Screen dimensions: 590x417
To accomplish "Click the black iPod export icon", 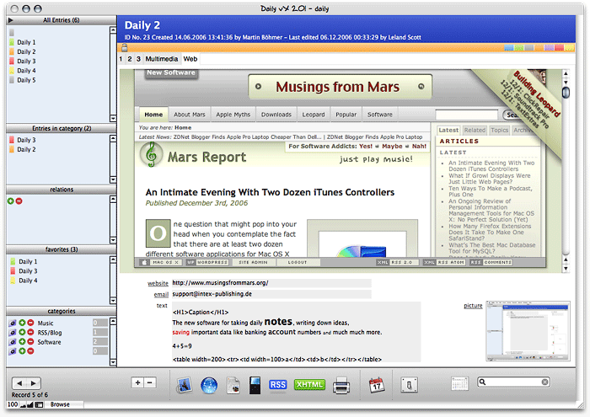I will pyautogui.click(x=255, y=386).
